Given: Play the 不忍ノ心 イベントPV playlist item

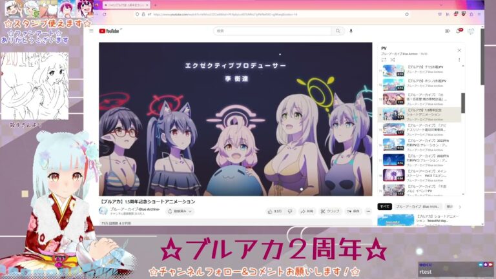Looking at the screenshot, I should (420, 190).
